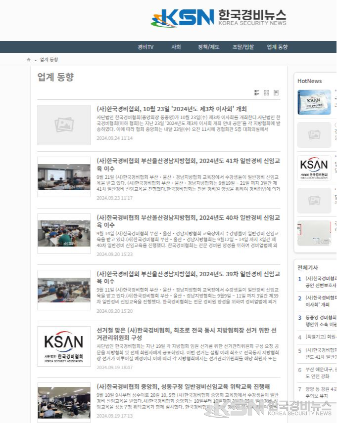Viewport: 337px width, 423px height.
Task: Open 전체기사 item 6 부산 해운대구
Action: 321,373
